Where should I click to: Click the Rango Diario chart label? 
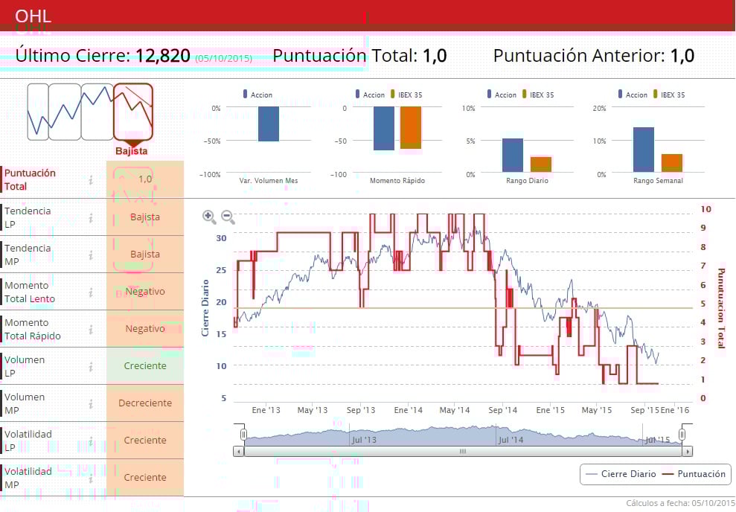(527, 181)
